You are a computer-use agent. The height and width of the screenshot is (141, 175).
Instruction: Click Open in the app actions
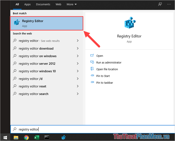(x=100, y=56)
